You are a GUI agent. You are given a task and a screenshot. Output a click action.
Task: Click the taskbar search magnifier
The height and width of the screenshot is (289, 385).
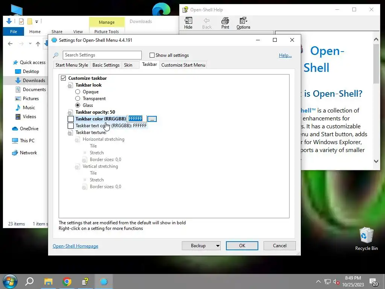29,281
